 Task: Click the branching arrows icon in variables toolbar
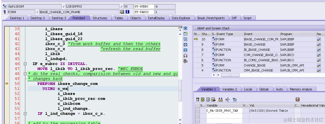tap(228, 100)
